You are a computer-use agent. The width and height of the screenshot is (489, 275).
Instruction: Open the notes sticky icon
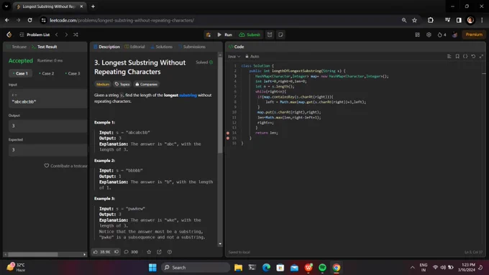pos(280,34)
